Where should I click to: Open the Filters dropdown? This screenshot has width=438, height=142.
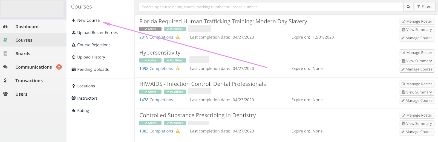pos(425,7)
